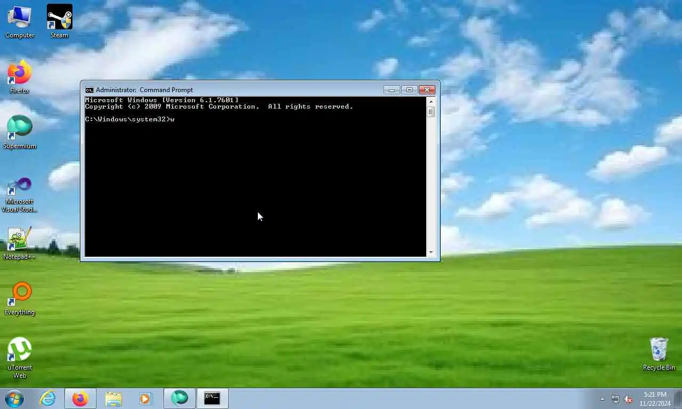Screen dimensions: 682x409
Task: Click the Command Prompt scrollbar up arrow
Action: (431, 101)
